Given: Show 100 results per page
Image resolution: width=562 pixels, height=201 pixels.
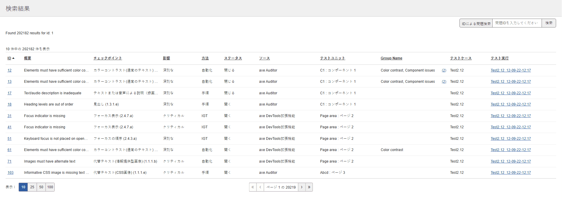Looking at the screenshot, I should tap(50, 187).
